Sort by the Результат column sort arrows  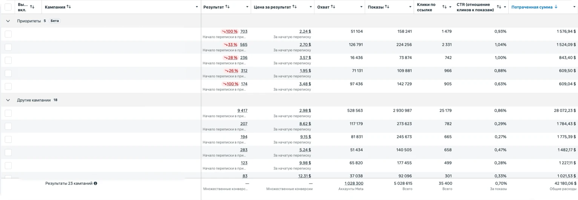227,7
